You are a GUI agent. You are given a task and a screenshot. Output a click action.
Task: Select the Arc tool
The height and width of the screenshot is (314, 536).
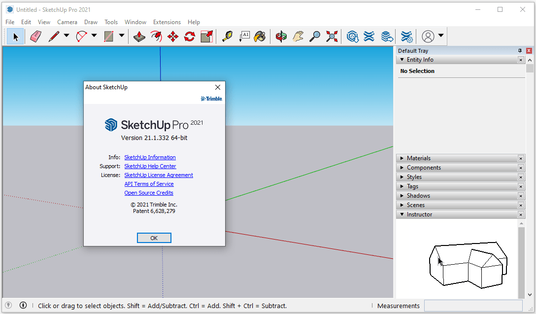pos(81,36)
